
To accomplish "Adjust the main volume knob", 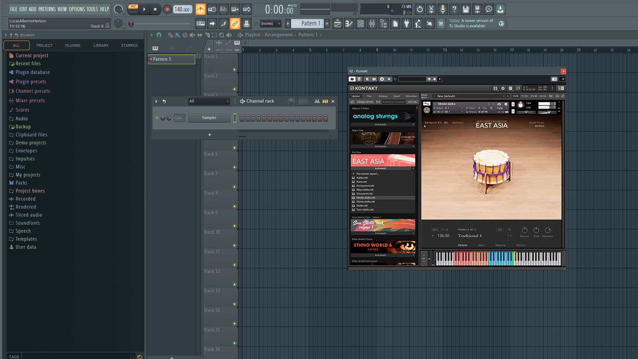I will tap(119, 9).
